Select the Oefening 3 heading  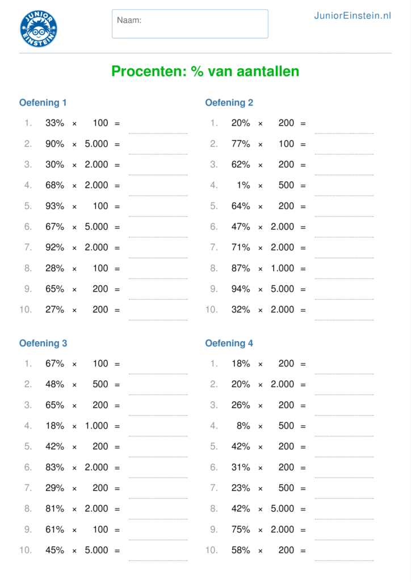43,343
